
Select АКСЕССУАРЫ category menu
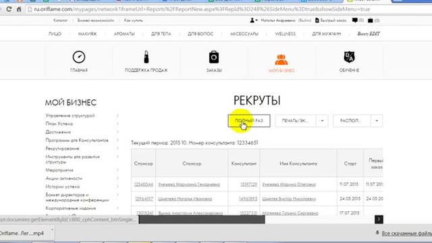click(x=244, y=34)
